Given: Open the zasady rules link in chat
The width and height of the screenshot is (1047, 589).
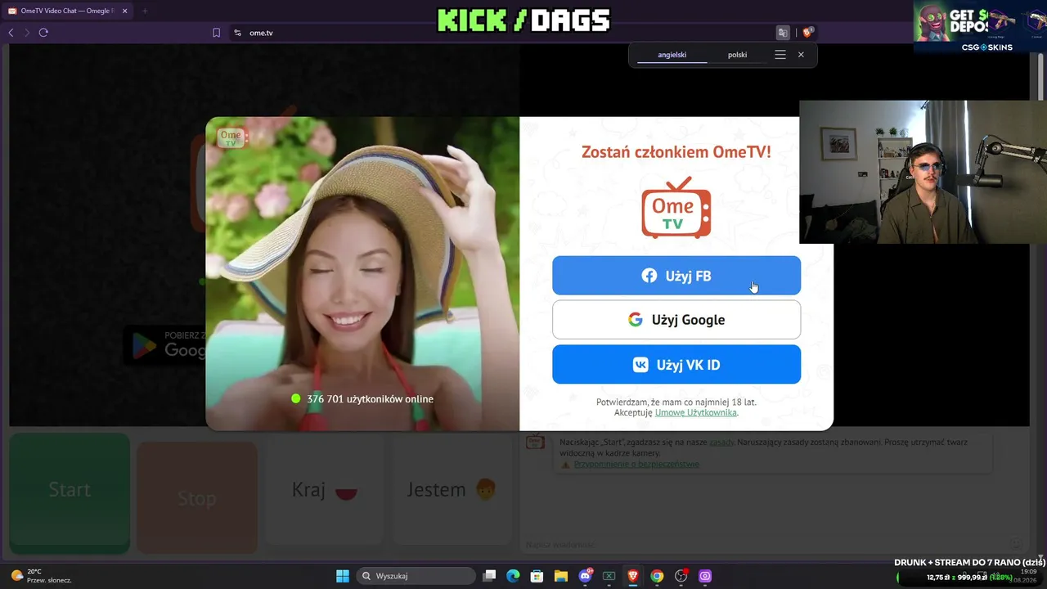Looking at the screenshot, I should (x=721, y=442).
